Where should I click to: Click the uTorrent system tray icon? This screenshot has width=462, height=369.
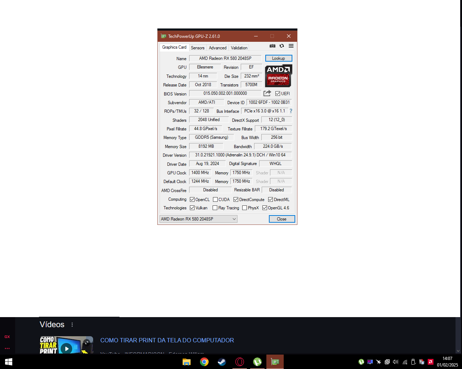click(361, 362)
